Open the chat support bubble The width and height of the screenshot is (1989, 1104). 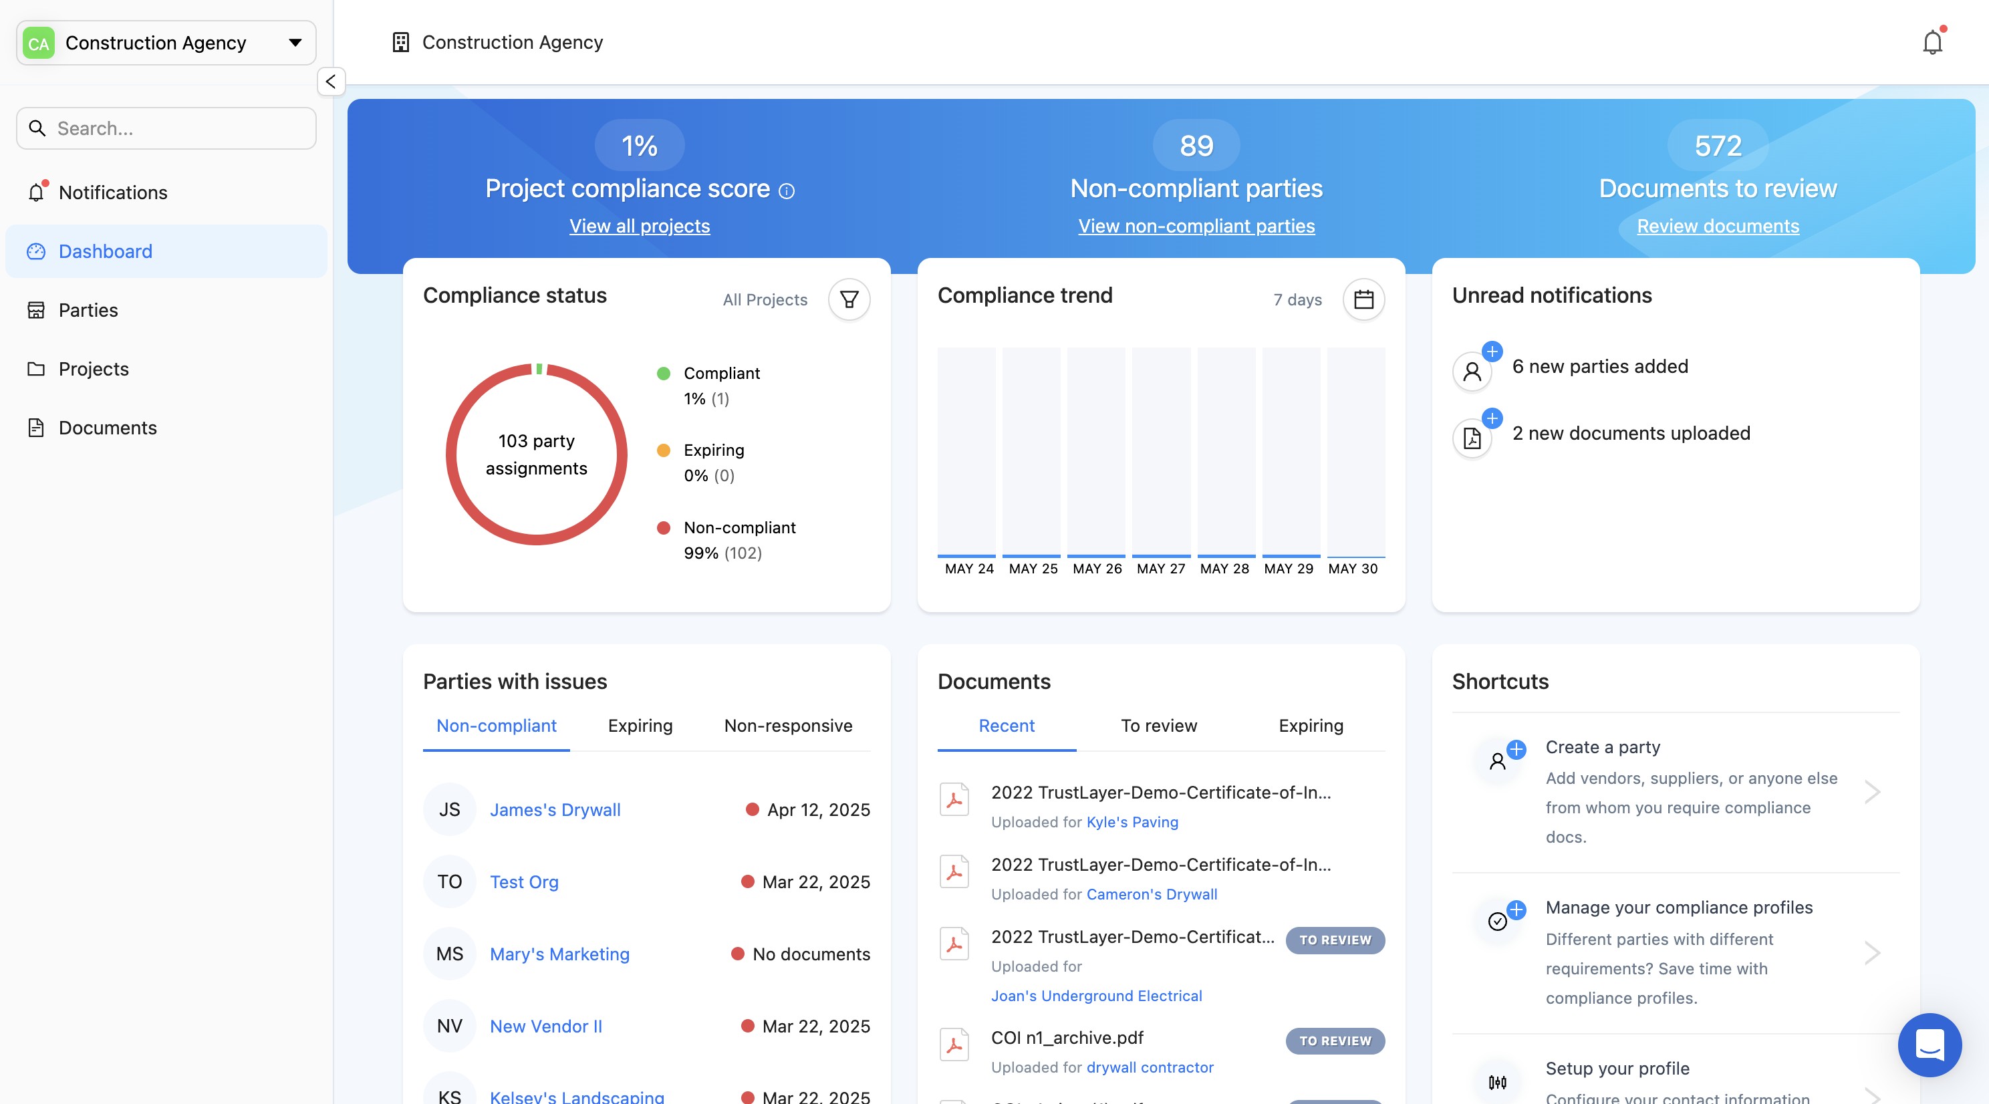1929,1044
